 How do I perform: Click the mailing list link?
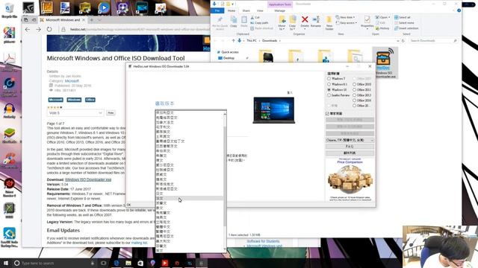(x=139, y=243)
